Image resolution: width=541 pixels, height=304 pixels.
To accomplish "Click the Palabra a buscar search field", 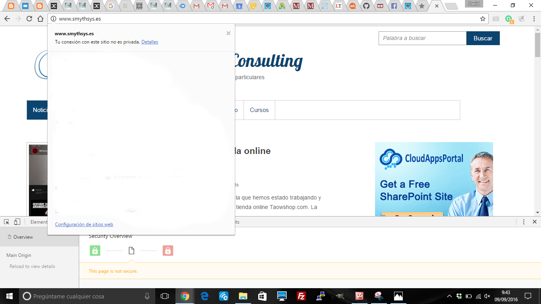I will pos(422,38).
